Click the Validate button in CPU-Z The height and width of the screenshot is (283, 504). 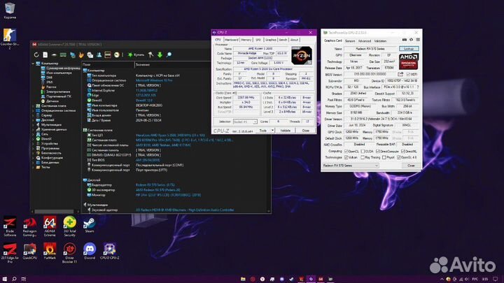[285, 130]
